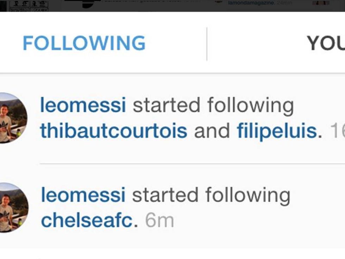Viewport: 345px width, 259px height.
Task: Tap the small avatar beside lamondamagazine
Action: point(219,2)
